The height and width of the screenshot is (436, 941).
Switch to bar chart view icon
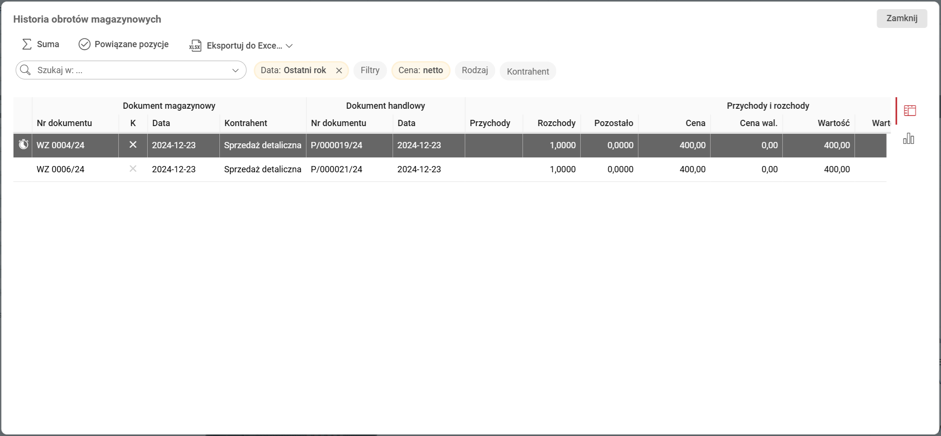pos(908,139)
